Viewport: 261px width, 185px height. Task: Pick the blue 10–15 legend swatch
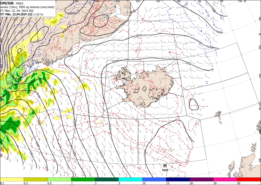coord(154,179)
